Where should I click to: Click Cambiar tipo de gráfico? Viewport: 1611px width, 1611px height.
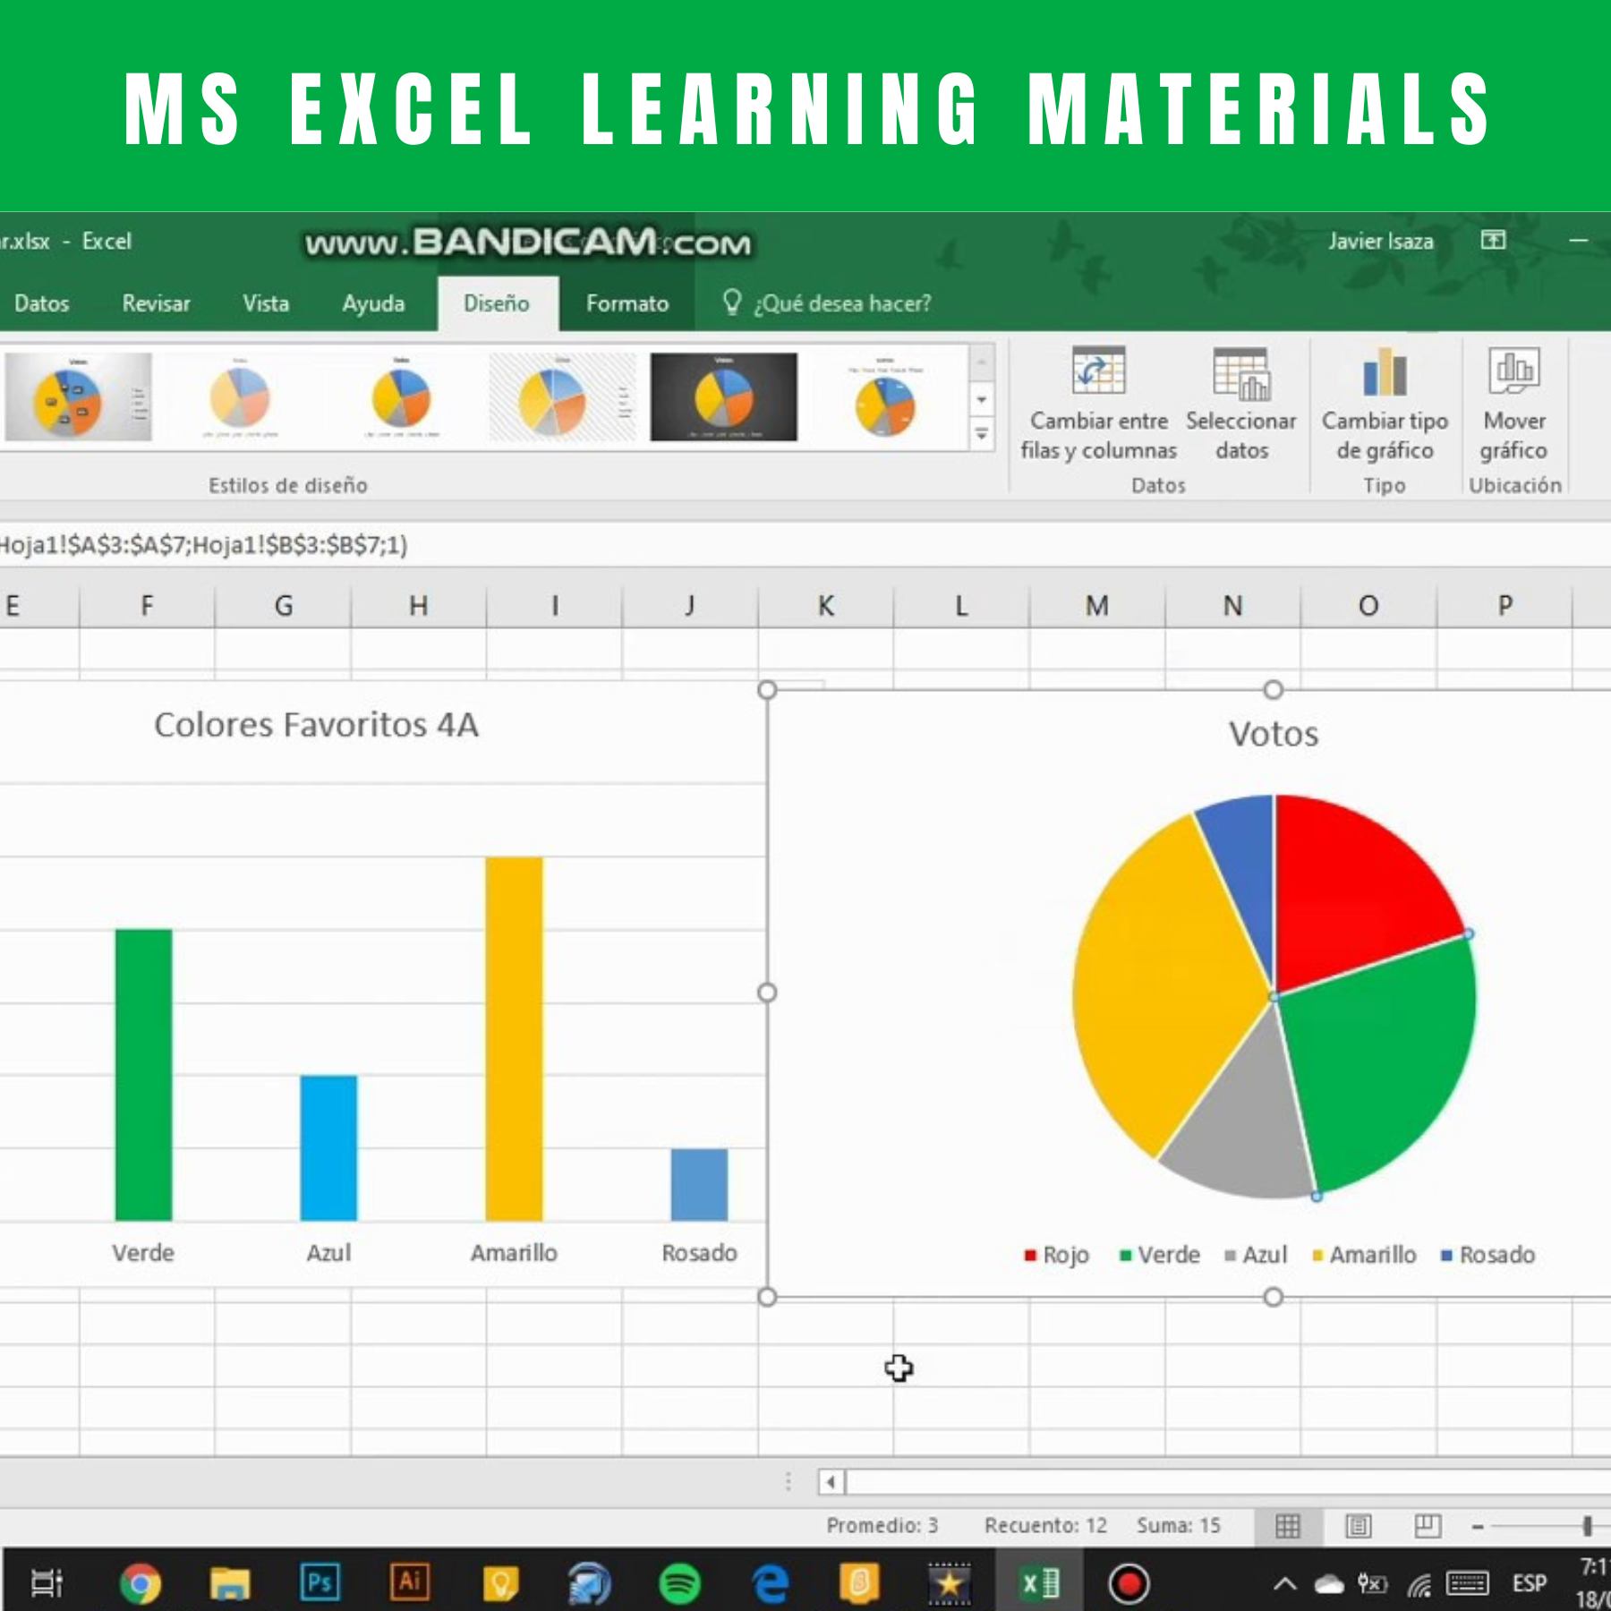point(1385,405)
